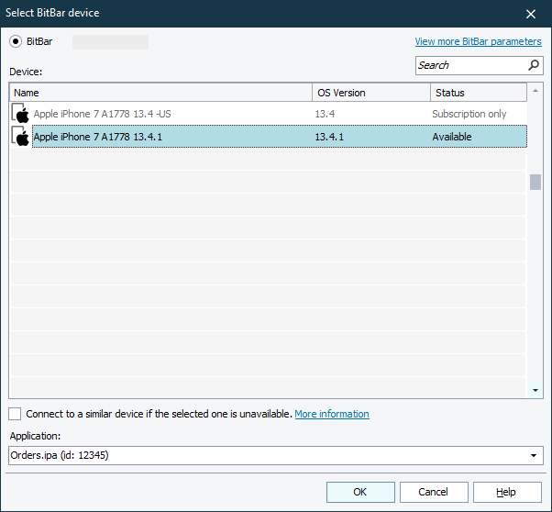This screenshot has height=512, width=552.
Task: Open the Help button
Action: click(x=507, y=492)
